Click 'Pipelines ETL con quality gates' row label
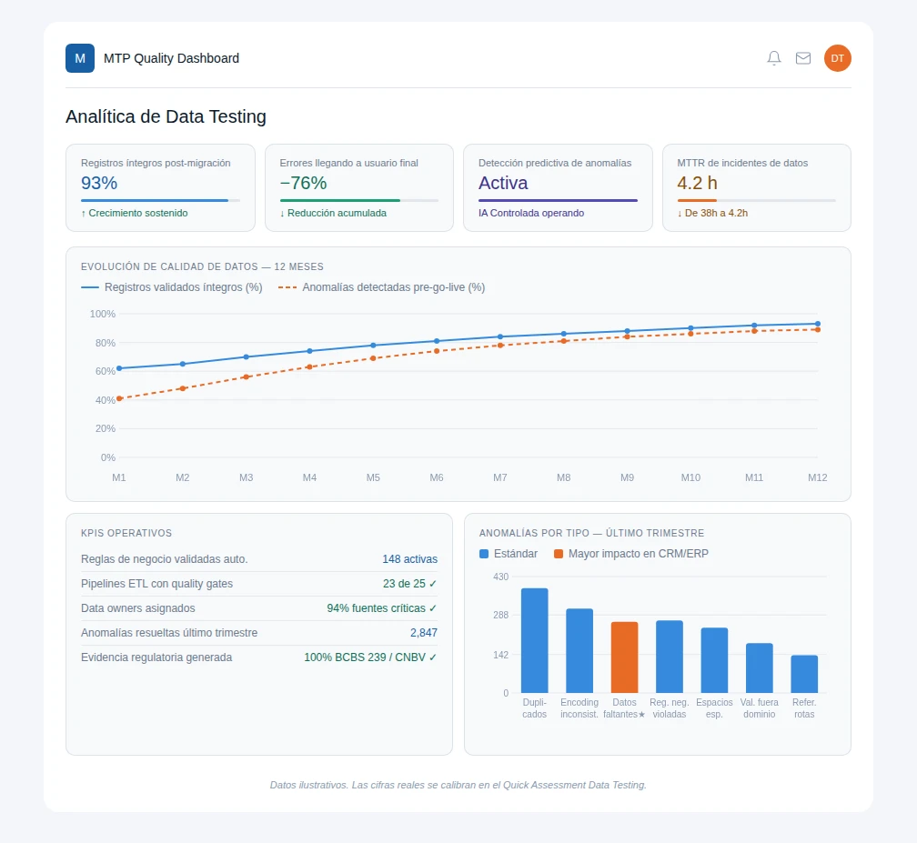 (156, 584)
